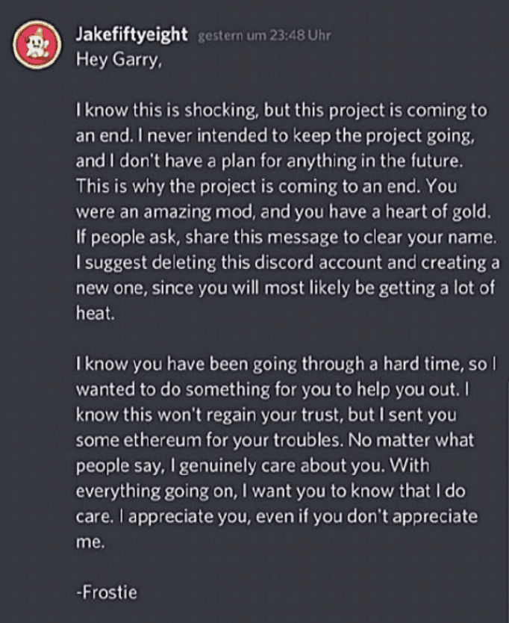Click the 'gestern um 23:48 Uhr' timestamp
509x623 pixels.
point(264,36)
